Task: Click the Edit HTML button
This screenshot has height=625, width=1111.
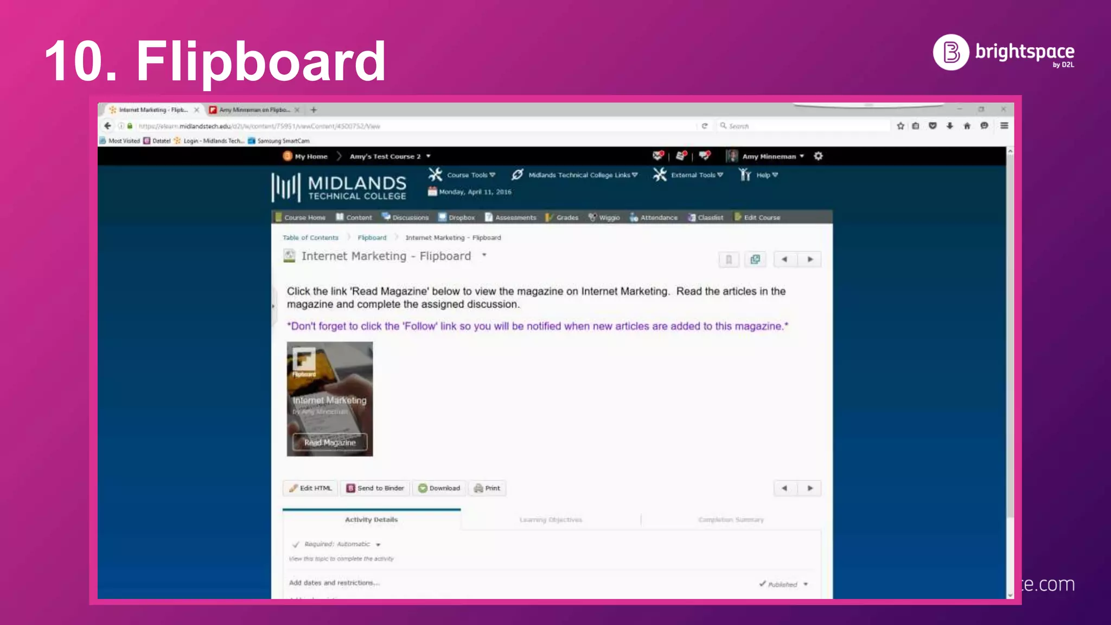Action: (310, 488)
